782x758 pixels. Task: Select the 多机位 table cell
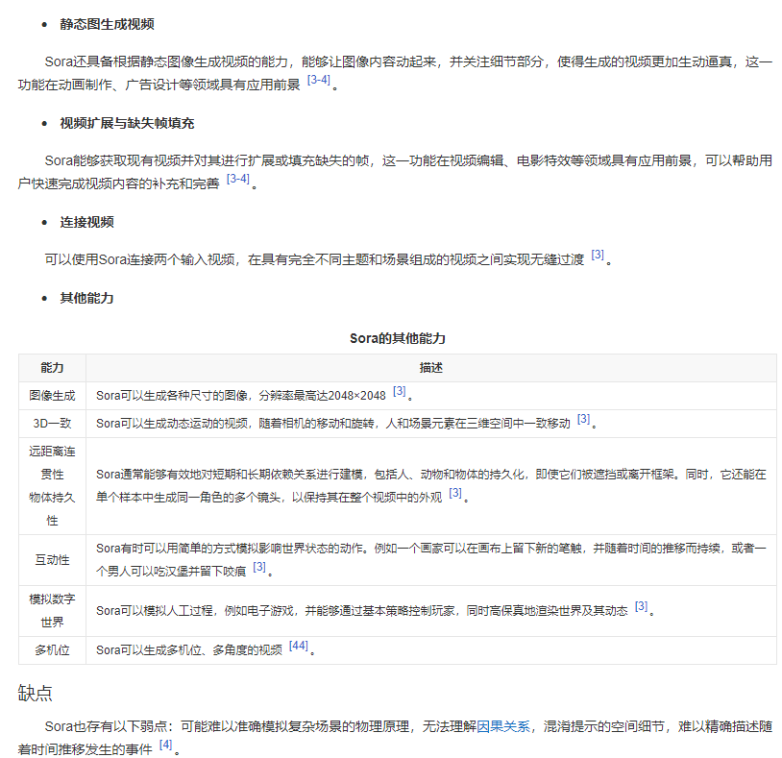coord(53,650)
